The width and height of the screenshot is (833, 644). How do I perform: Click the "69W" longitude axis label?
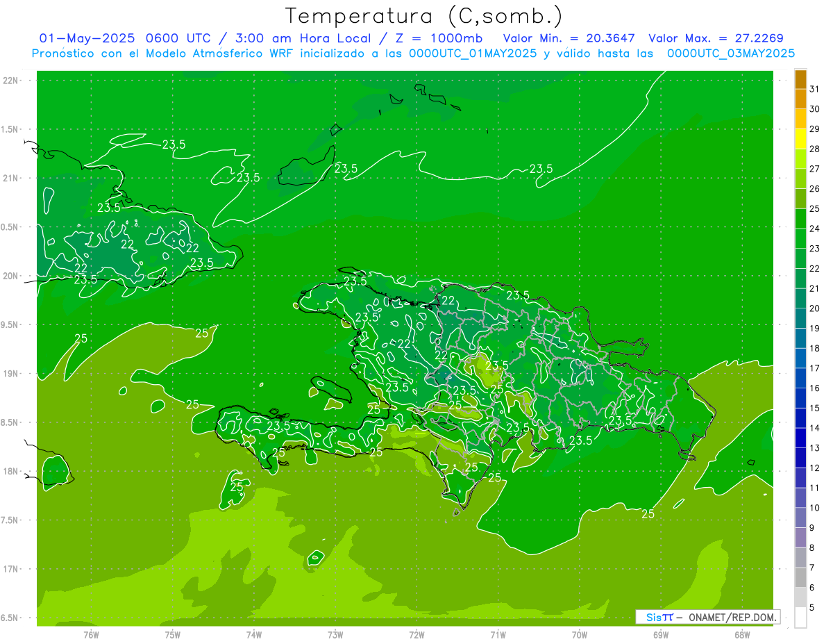pyautogui.click(x=660, y=634)
